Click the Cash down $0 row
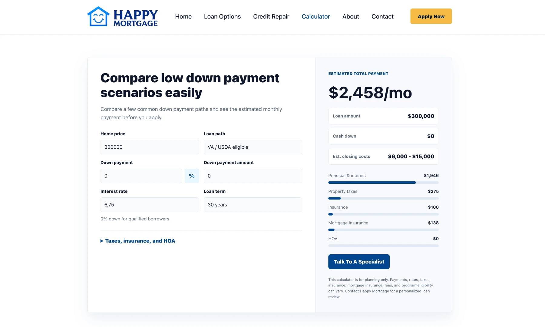 coord(383,136)
